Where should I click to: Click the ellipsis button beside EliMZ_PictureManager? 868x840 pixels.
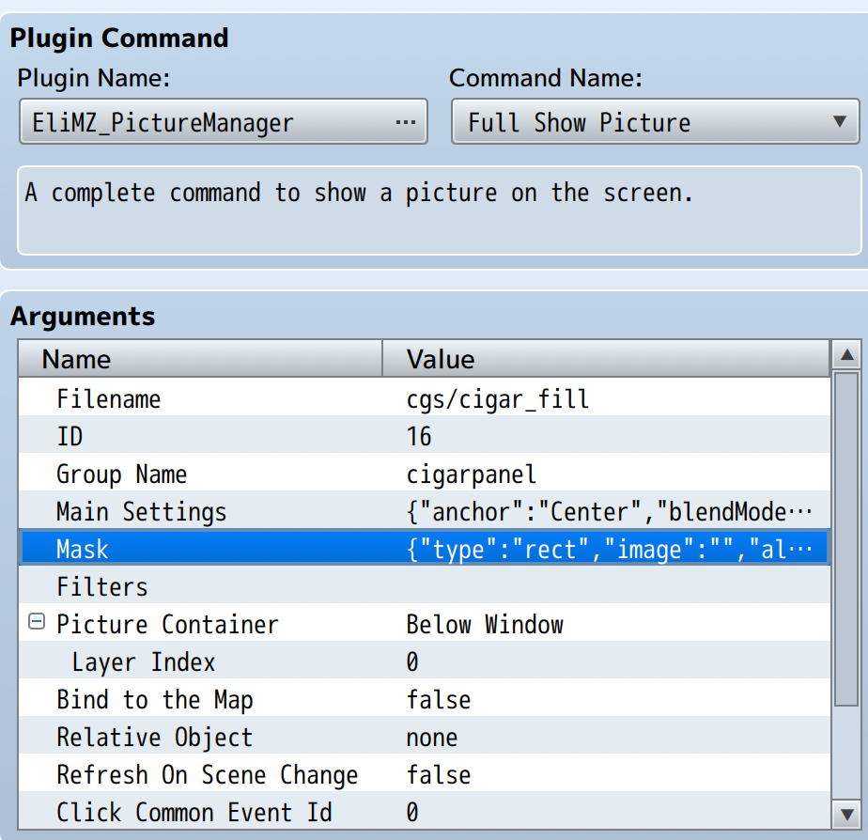click(406, 122)
